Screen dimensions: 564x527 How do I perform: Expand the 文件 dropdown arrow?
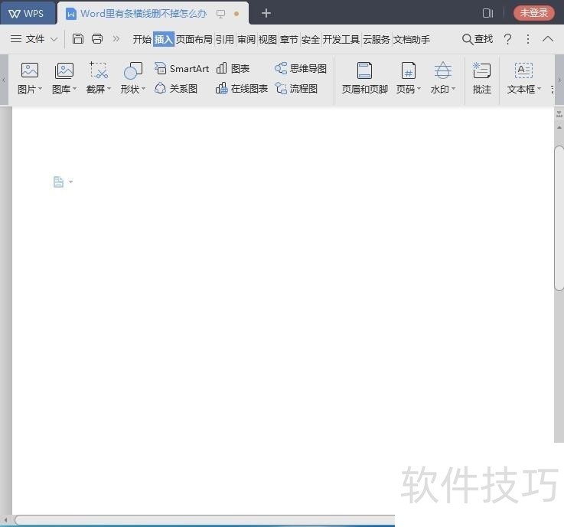(54, 39)
